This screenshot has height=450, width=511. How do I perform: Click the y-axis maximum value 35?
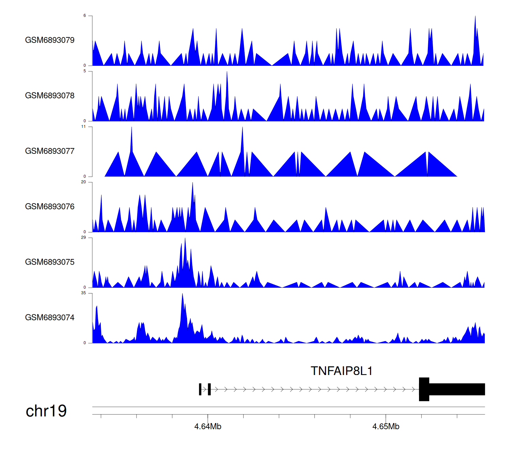[83, 293]
